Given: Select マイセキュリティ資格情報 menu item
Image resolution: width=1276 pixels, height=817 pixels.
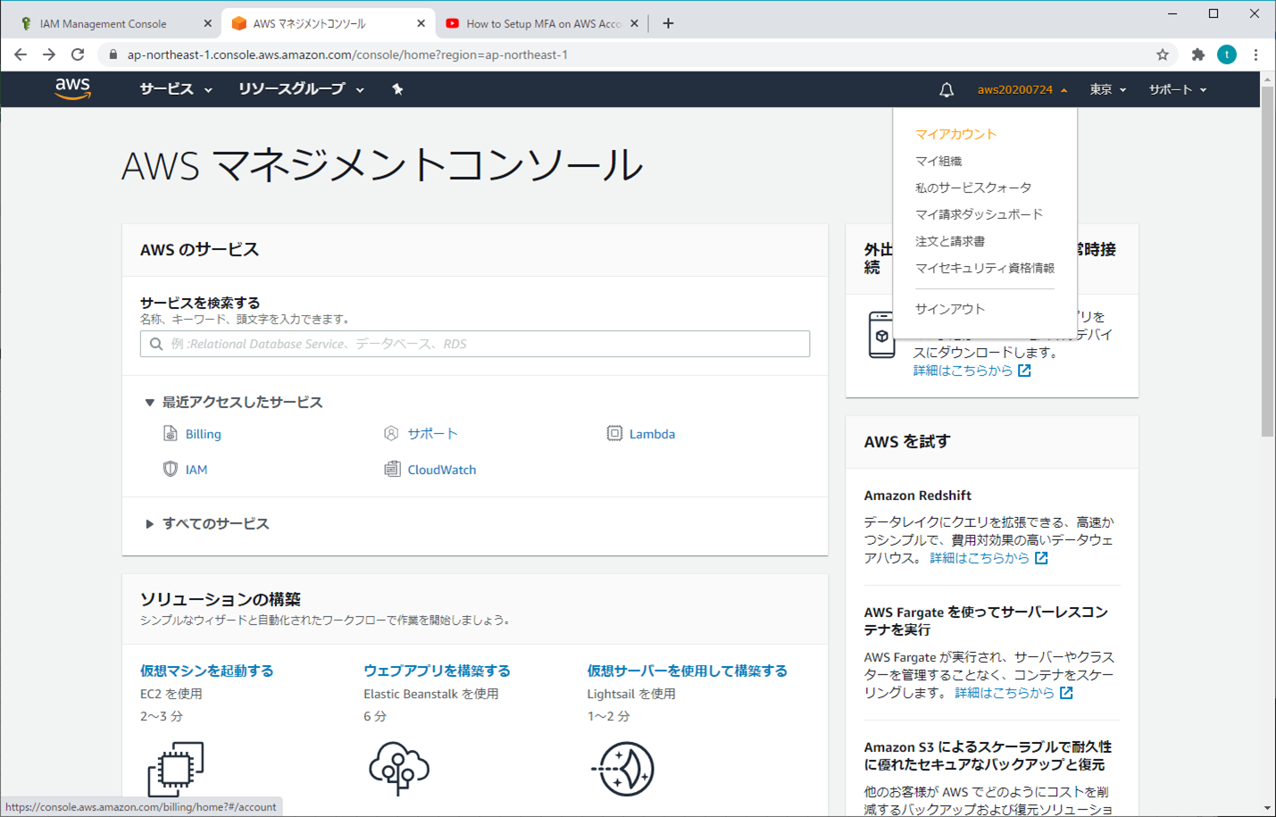Looking at the screenshot, I should coord(985,268).
